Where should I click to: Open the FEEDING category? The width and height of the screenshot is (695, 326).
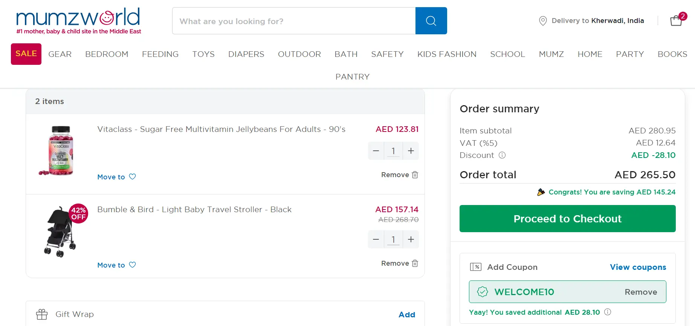160,54
